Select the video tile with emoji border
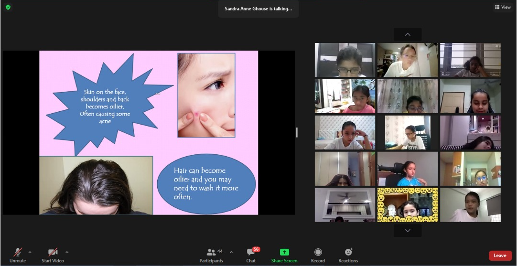 pos(407,205)
